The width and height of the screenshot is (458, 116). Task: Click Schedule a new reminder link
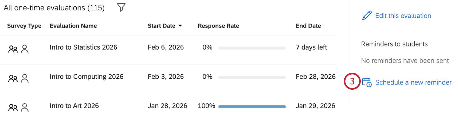coord(413,82)
